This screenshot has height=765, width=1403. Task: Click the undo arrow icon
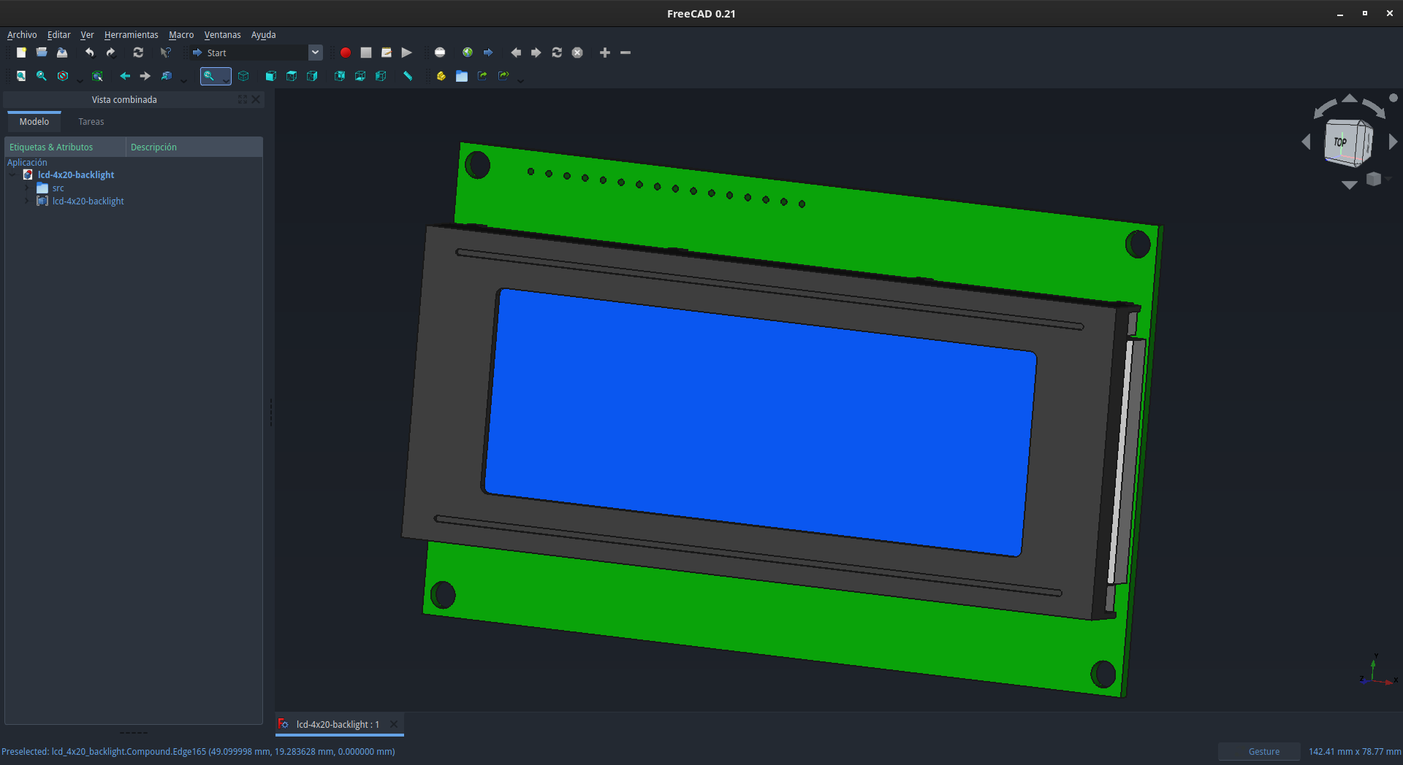[90, 53]
